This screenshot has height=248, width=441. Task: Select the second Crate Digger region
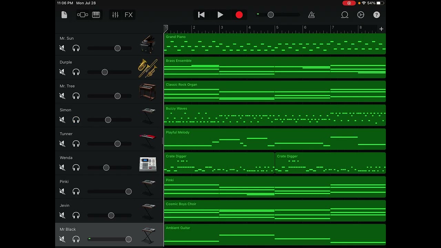point(330,163)
